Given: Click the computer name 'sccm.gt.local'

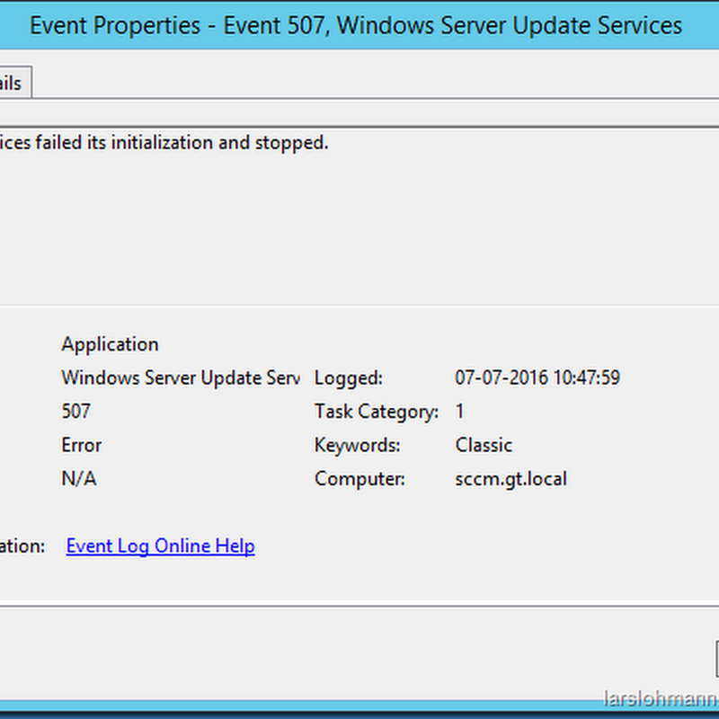Looking at the screenshot, I should click(510, 479).
